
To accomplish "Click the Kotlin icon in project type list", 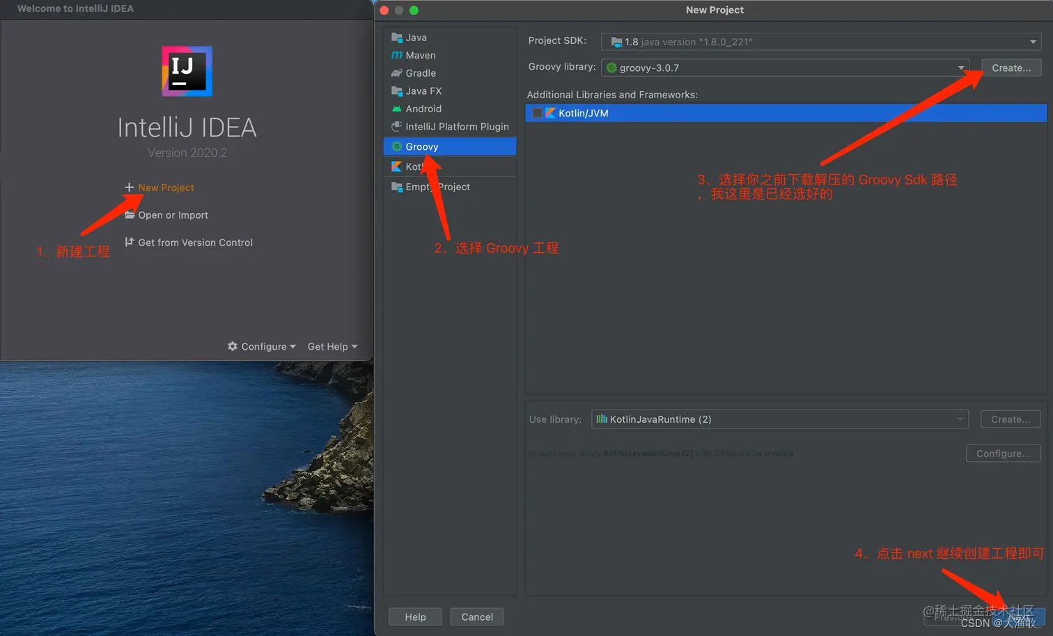I will coord(397,166).
